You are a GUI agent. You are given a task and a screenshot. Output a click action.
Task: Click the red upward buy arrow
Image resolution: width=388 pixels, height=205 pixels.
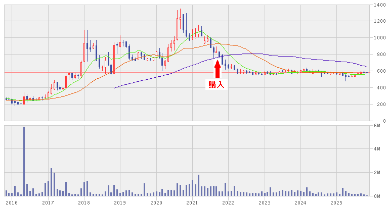pyautogui.click(x=217, y=69)
